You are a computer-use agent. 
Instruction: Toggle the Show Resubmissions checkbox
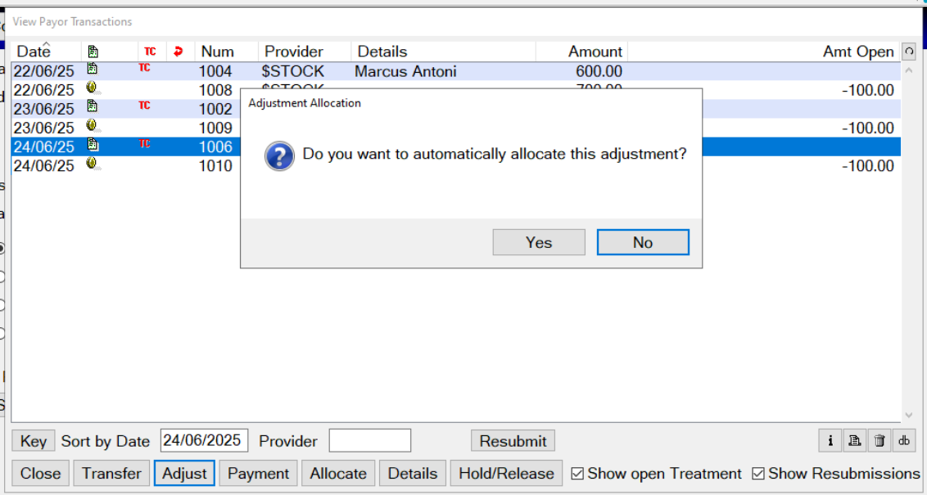[x=758, y=474]
